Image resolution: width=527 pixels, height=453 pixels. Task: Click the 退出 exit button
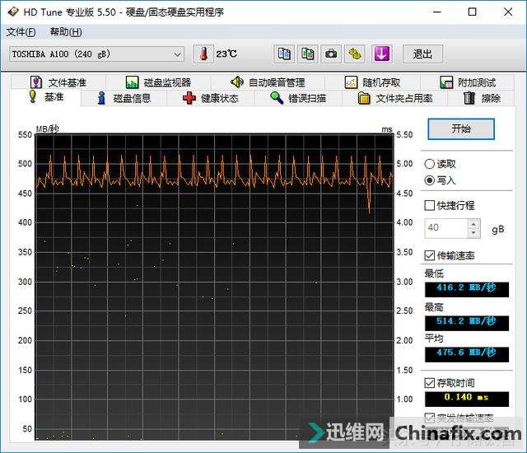[x=422, y=54]
